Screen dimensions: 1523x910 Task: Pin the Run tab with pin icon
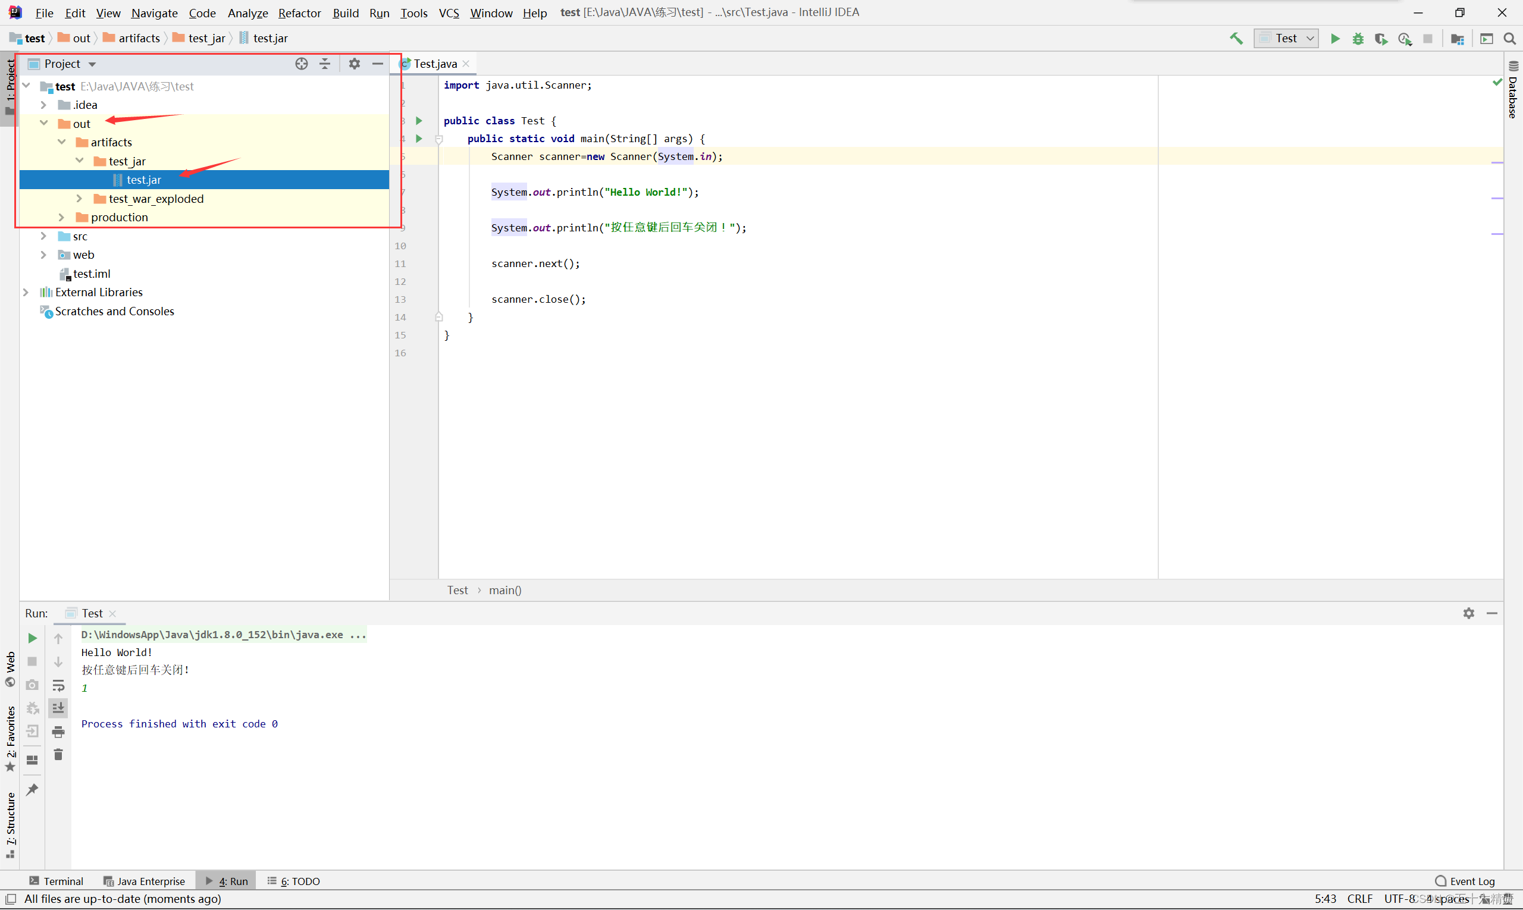point(32,790)
